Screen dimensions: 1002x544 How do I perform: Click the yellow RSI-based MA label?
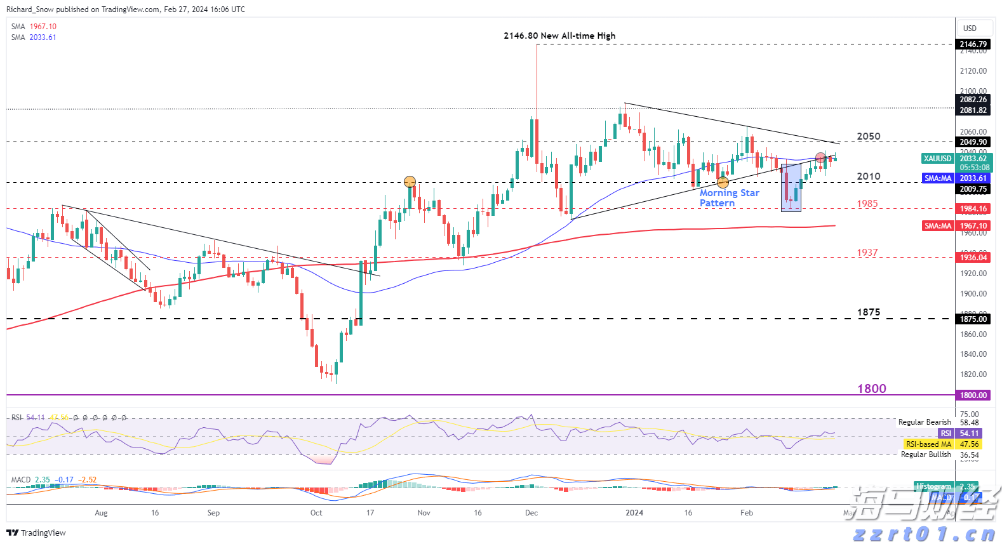click(928, 444)
